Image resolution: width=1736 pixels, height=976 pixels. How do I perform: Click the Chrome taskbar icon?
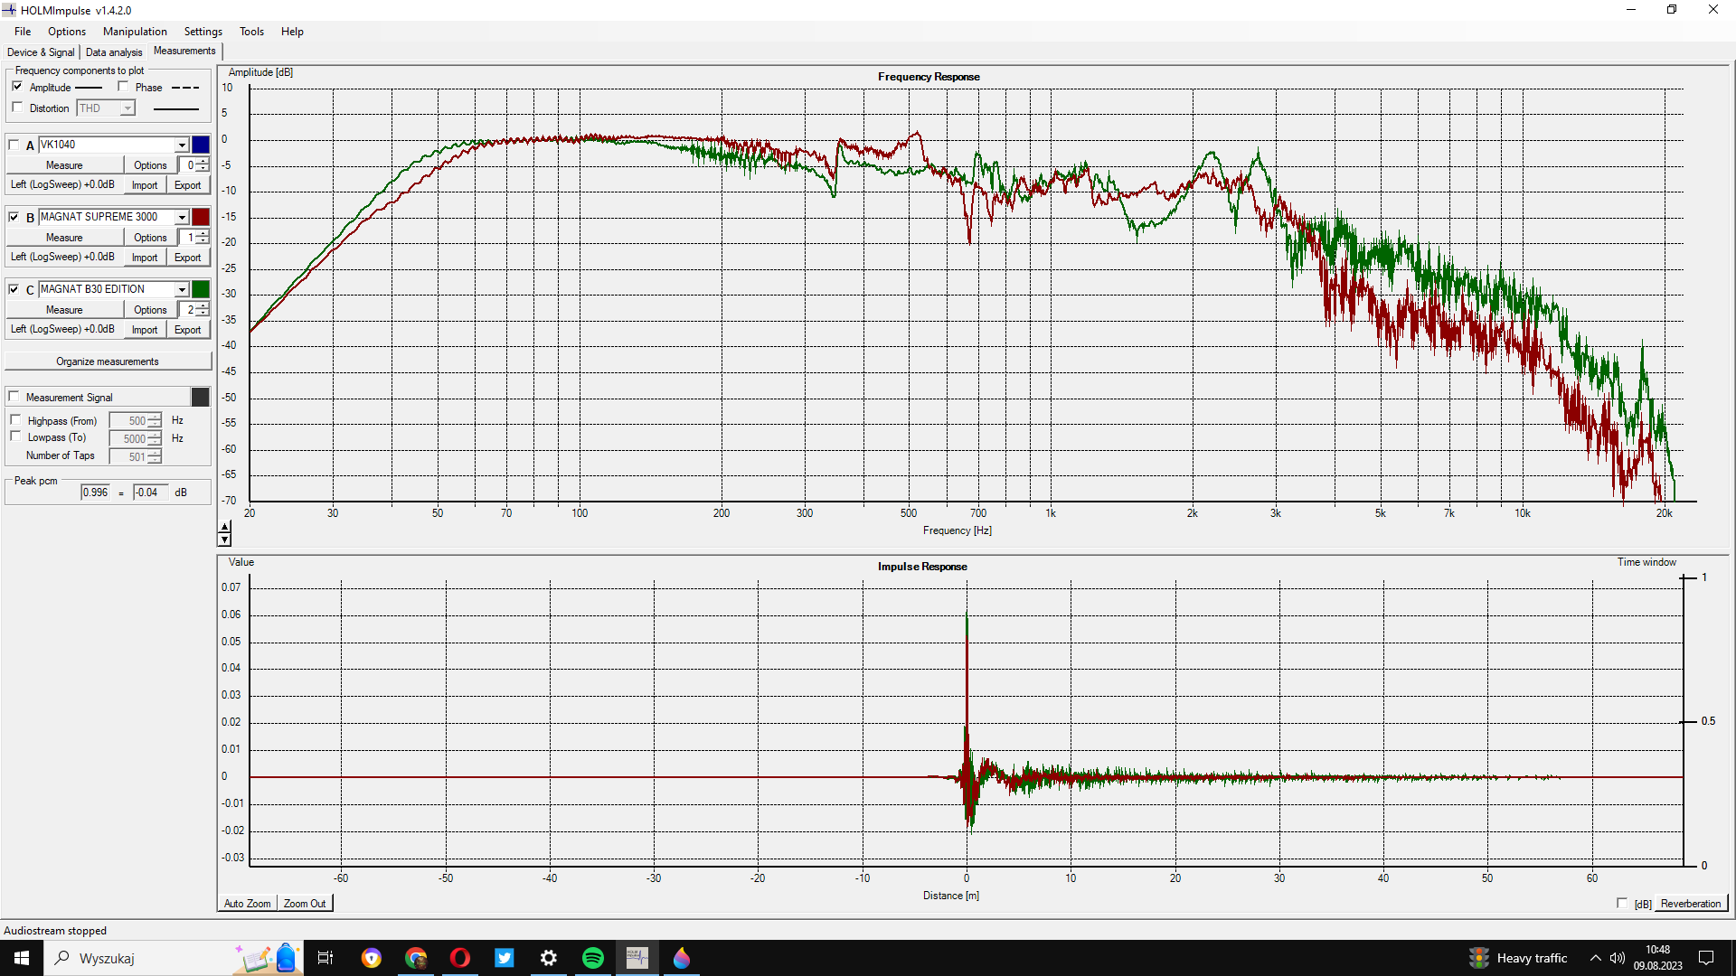[416, 958]
